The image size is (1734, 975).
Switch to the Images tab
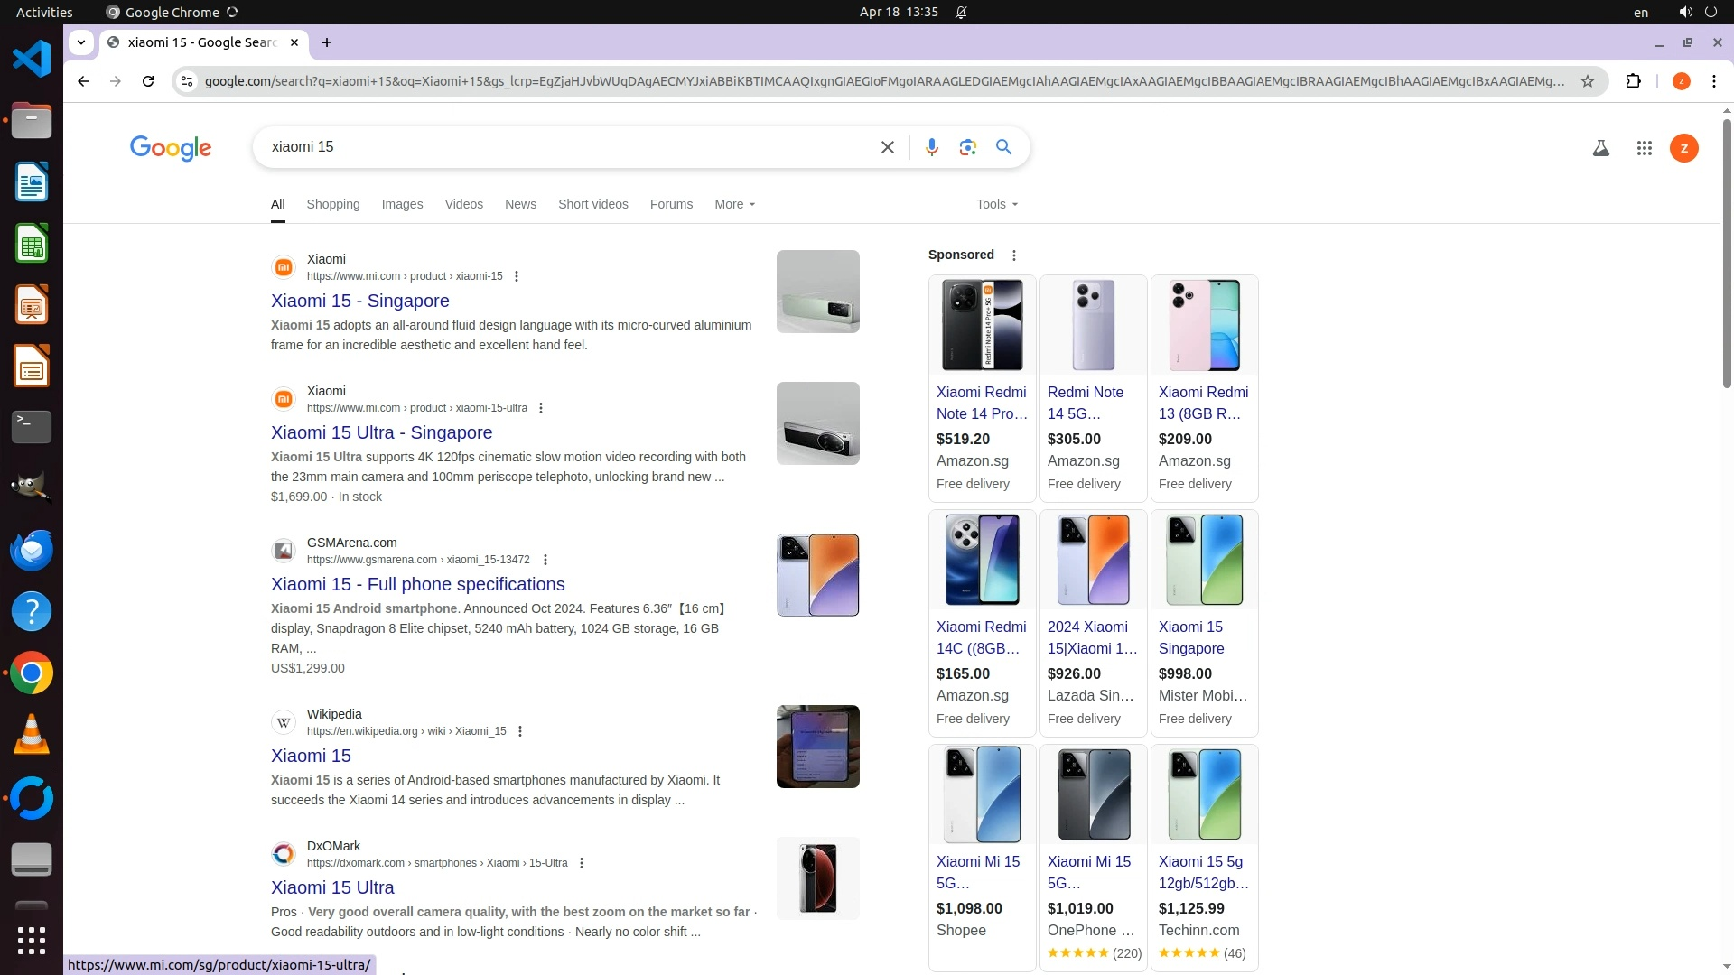pos(402,204)
